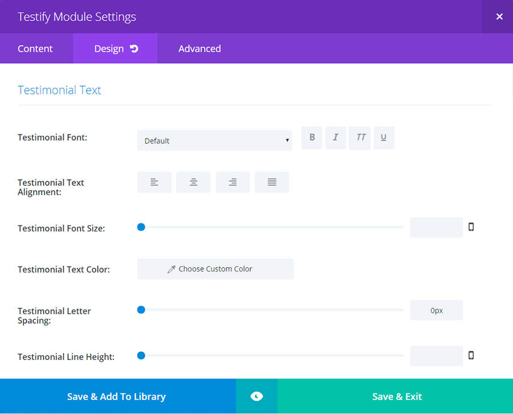Open the Testimonial Font dropdown
The width and height of the screenshot is (513, 414).
pos(215,141)
